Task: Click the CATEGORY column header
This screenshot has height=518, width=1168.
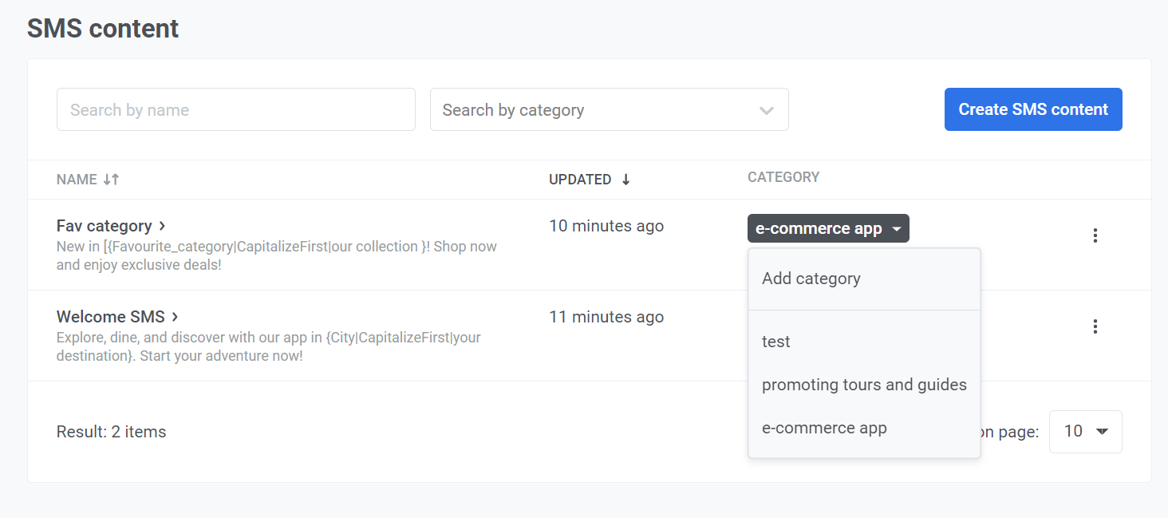Action: (x=783, y=177)
